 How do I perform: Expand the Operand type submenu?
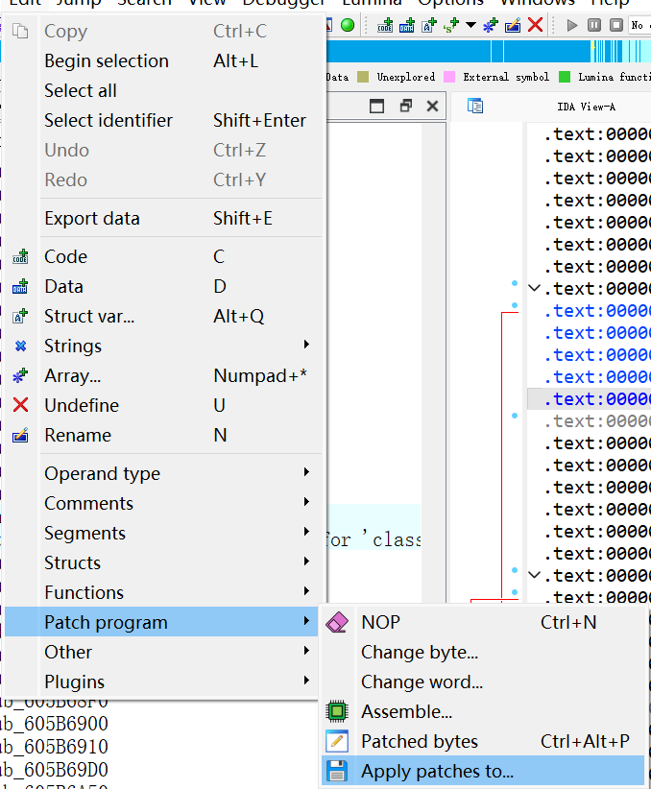tap(163, 473)
